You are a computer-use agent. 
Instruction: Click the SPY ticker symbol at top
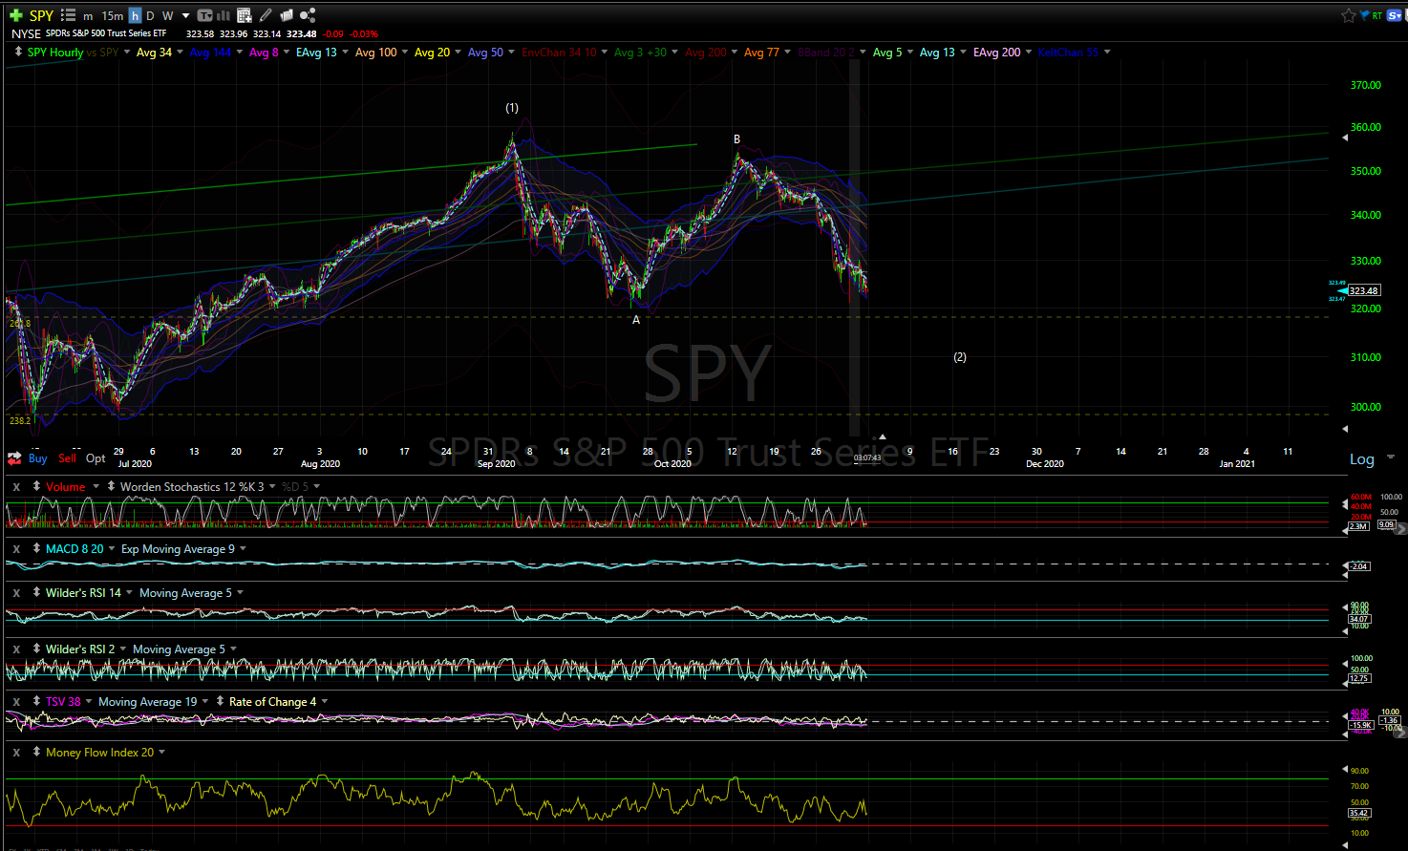[41, 15]
